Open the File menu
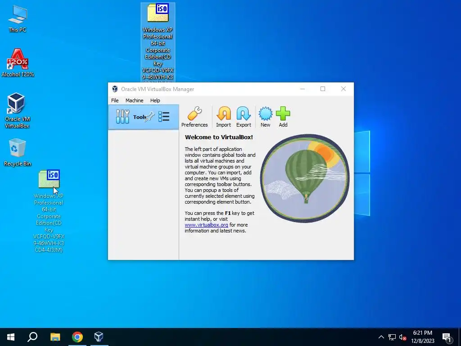 click(x=115, y=100)
